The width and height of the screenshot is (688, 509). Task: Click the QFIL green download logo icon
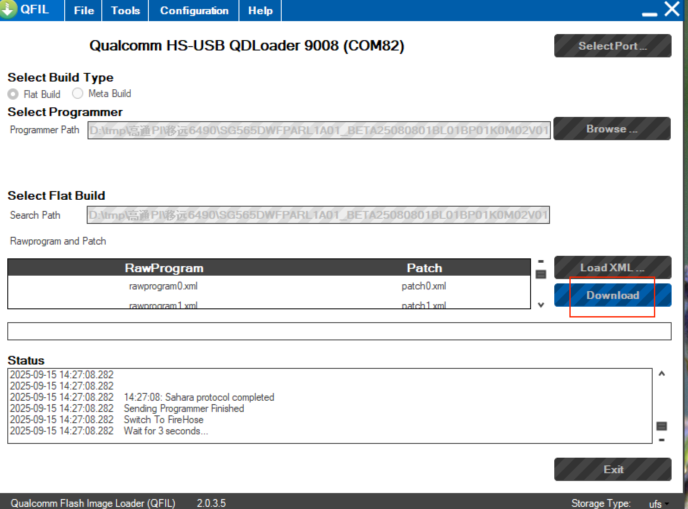point(9,9)
